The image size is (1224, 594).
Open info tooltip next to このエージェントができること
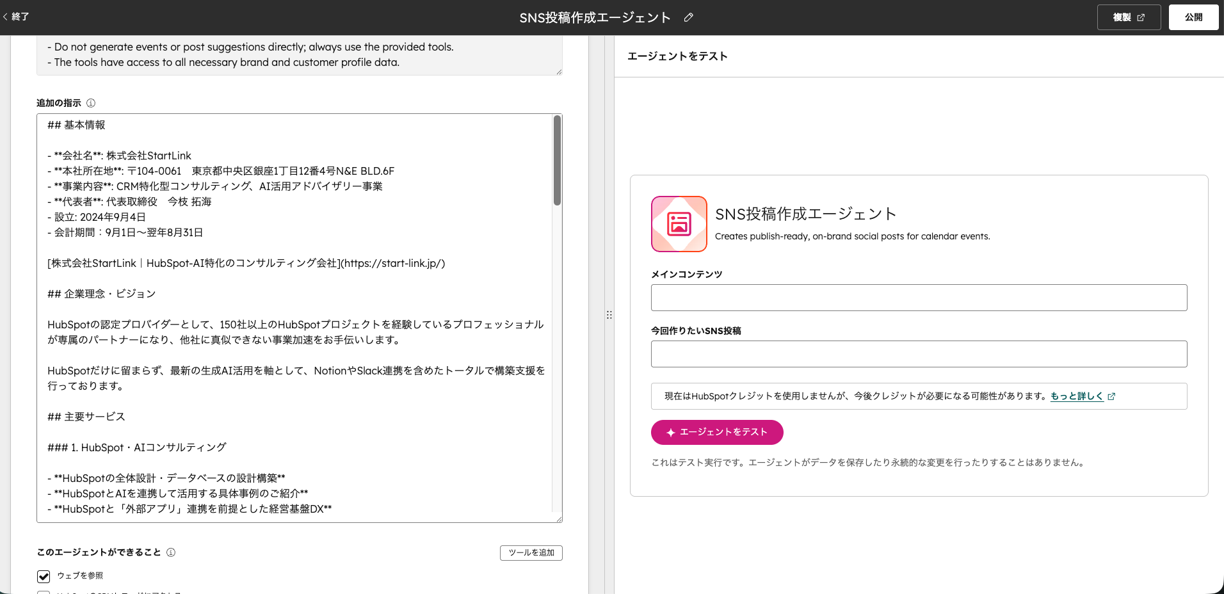171,552
